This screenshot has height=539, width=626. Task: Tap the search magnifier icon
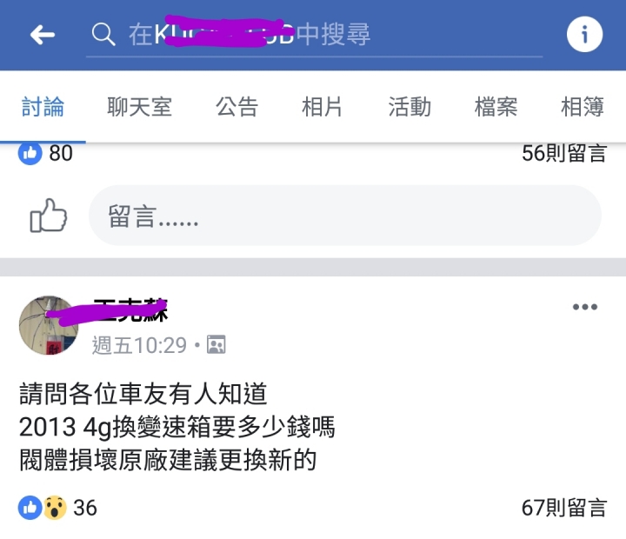pyautogui.click(x=103, y=34)
